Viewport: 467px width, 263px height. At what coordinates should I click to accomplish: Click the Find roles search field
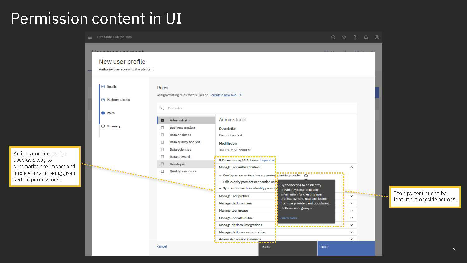(257, 108)
